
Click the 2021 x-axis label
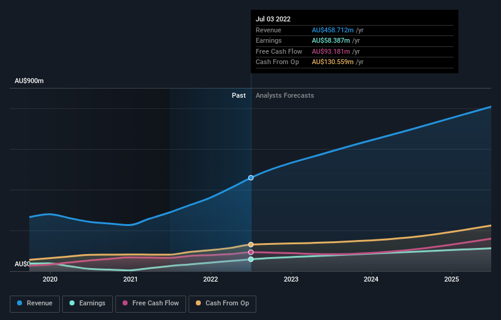[x=131, y=279]
